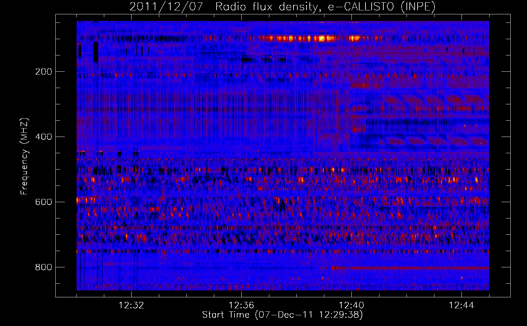
Task: Click the 12:44 time tick label
Action: pos(462,305)
